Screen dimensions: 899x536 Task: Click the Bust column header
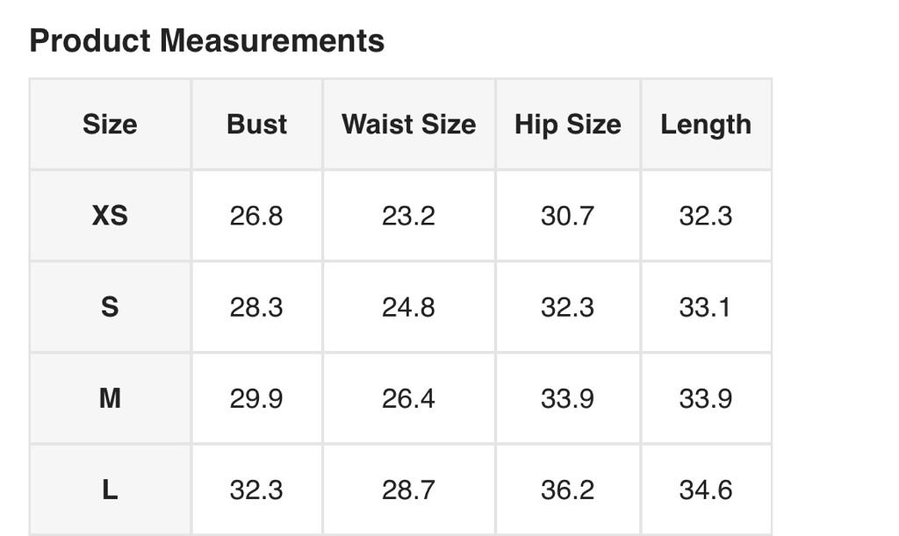pos(256,125)
